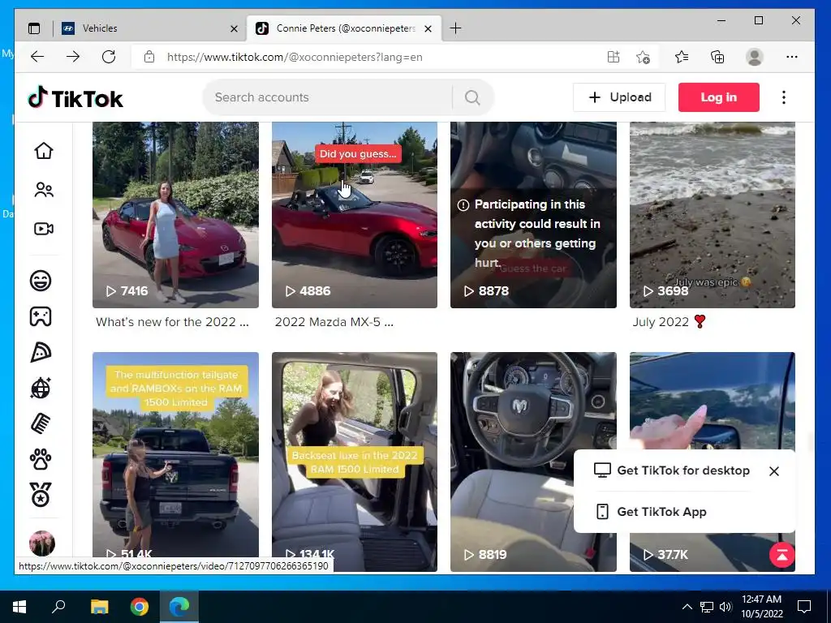Open the Favorites list
The image size is (831, 623).
click(x=682, y=57)
